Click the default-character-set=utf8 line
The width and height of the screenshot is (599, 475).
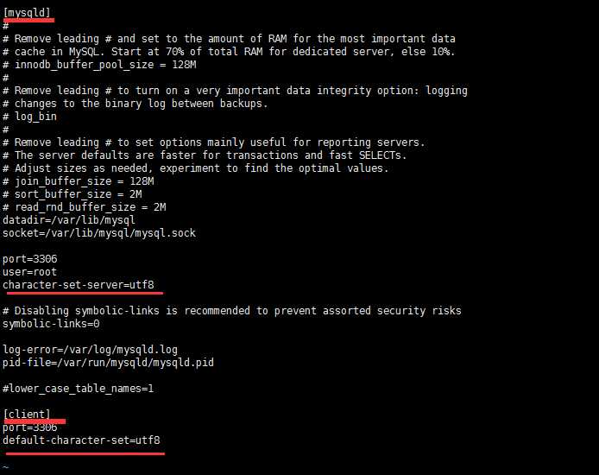[81, 440]
